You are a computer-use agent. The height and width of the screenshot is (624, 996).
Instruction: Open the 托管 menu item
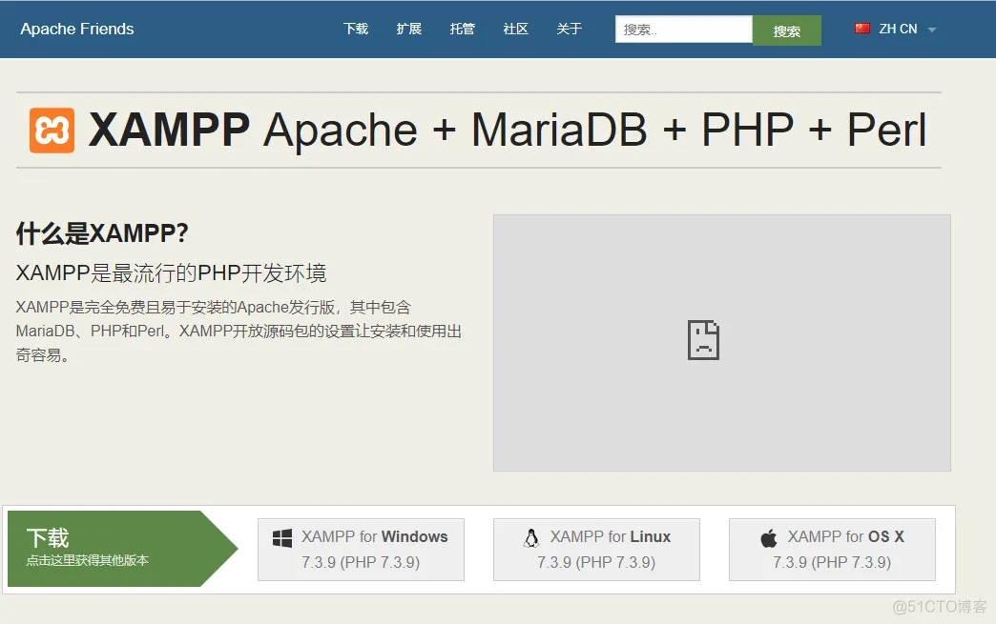tap(463, 29)
